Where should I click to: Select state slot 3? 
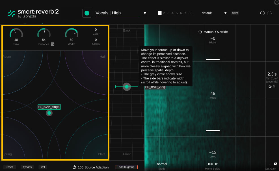168,13
